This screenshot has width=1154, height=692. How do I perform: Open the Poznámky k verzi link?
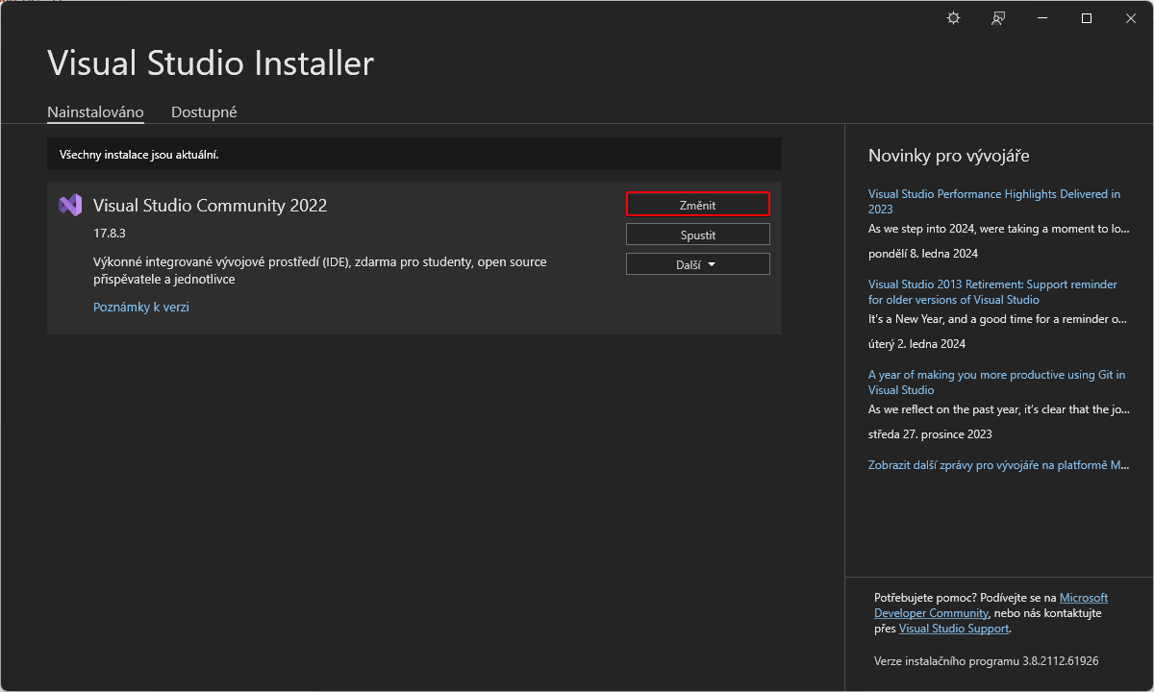[x=141, y=308]
